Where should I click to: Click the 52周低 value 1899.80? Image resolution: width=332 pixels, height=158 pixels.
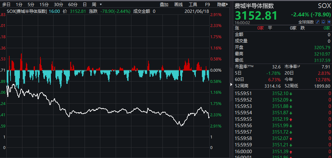322,86
